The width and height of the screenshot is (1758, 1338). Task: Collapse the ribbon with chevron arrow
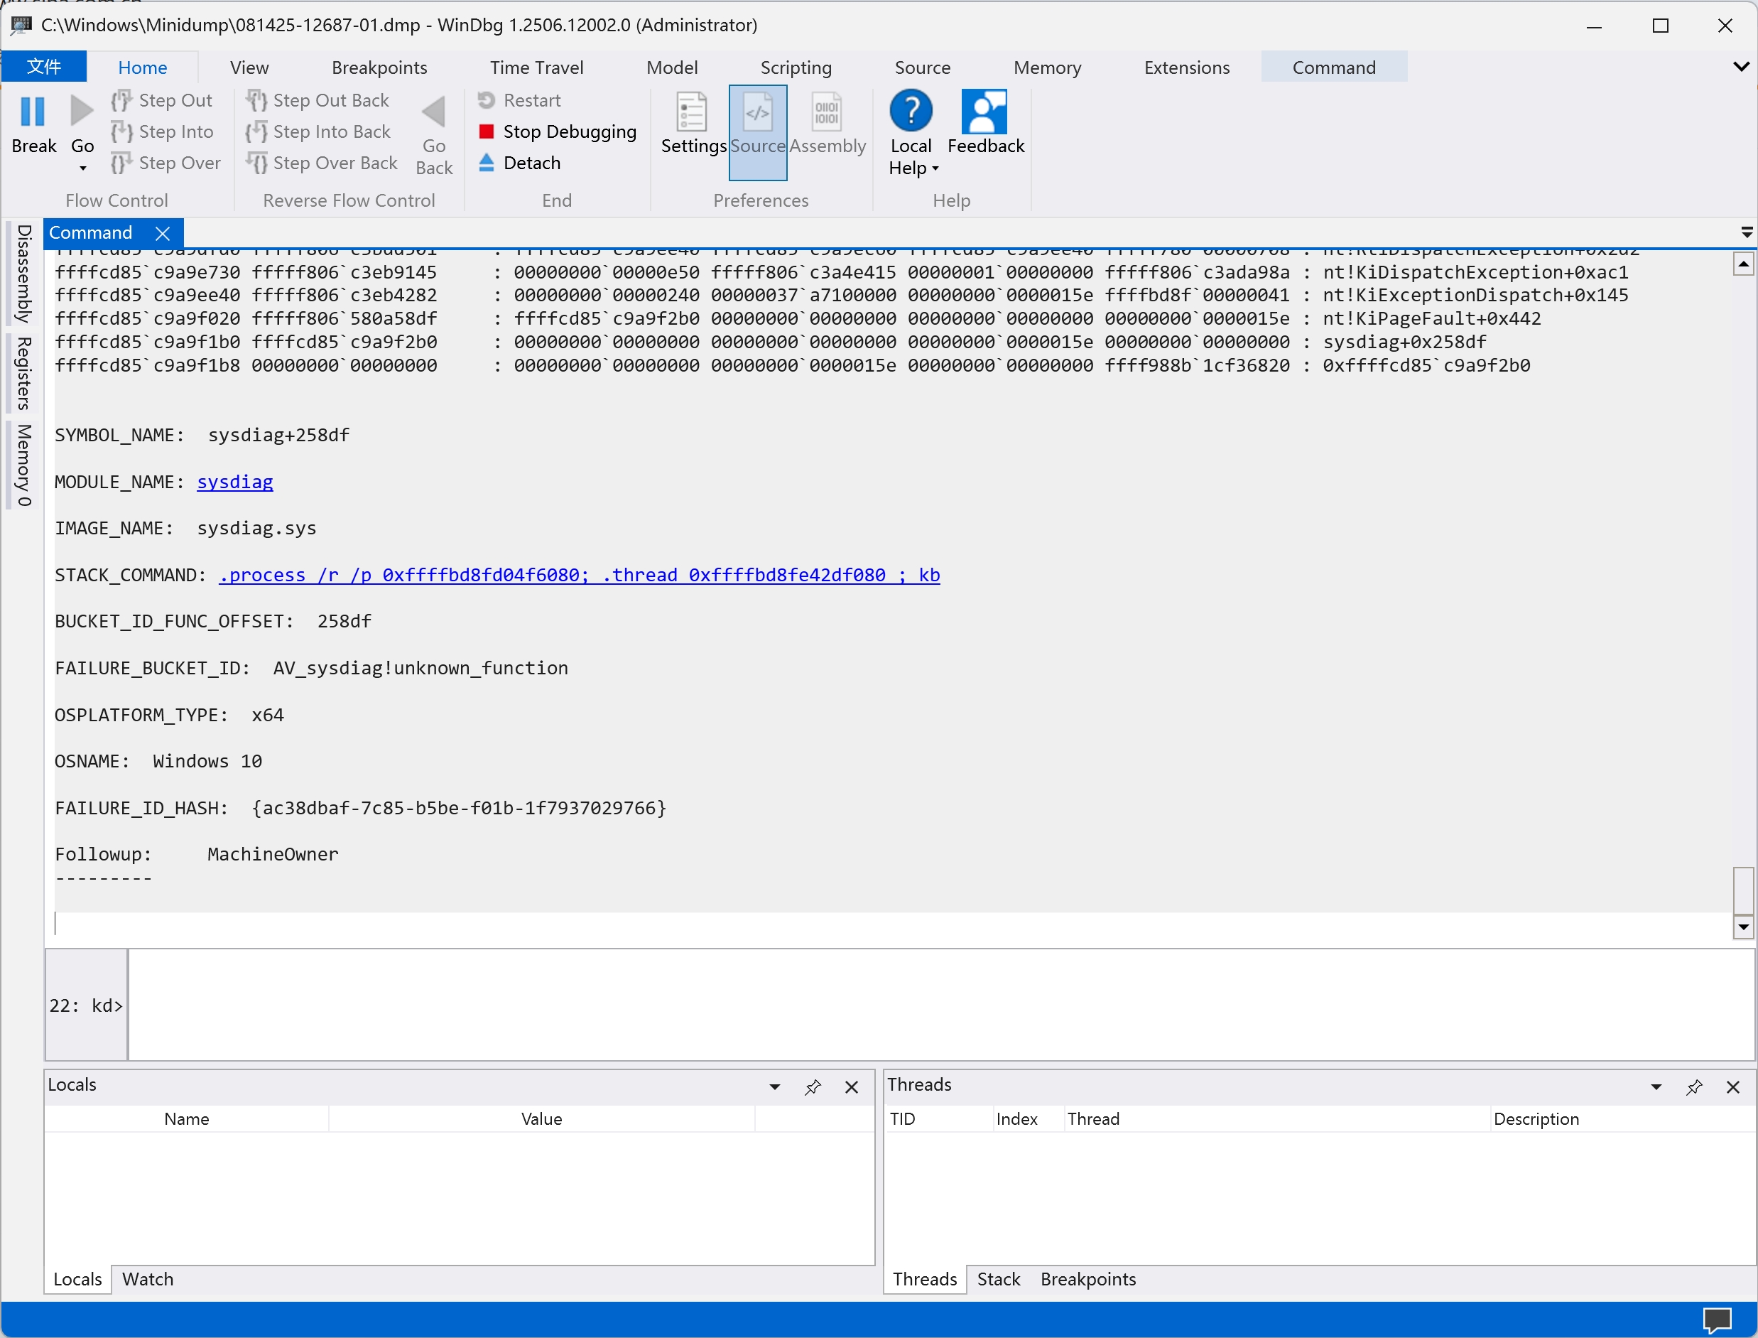click(1740, 67)
